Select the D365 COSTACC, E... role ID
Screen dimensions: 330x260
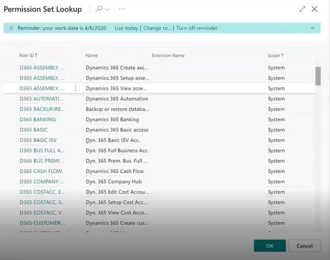point(42,192)
